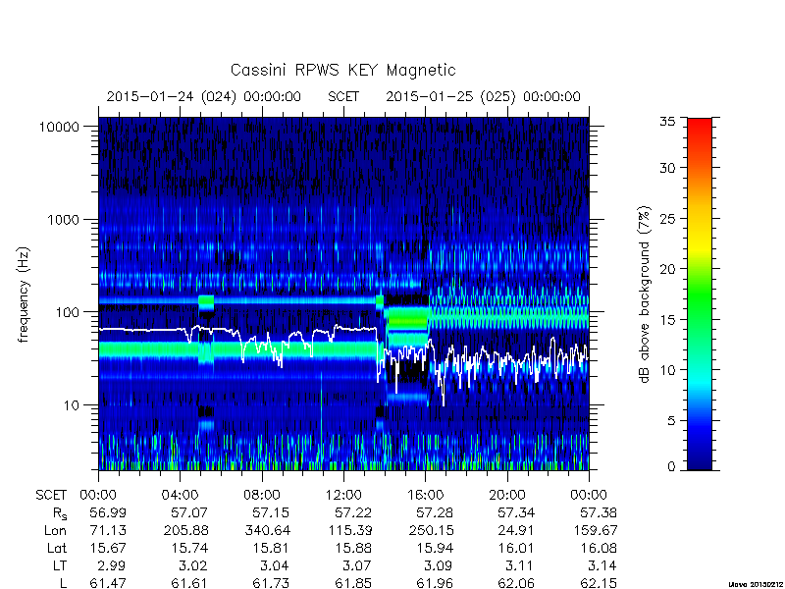The width and height of the screenshot is (785, 589).
Task: Click the "LT" row label
Action: (x=60, y=566)
